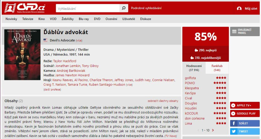261x139 pixels.
Task: Open actress Connie Nielsen
Action: pyautogui.click(x=163, y=80)
